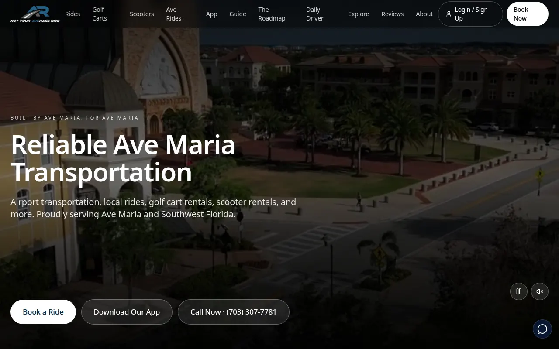The width and height of the screenshot is (559, 349).
Task: Click the Book a Ride button
Action: point(43,312)
